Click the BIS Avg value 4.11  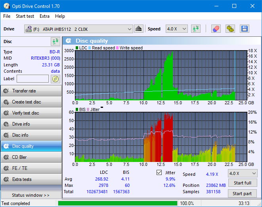[125, 179]
